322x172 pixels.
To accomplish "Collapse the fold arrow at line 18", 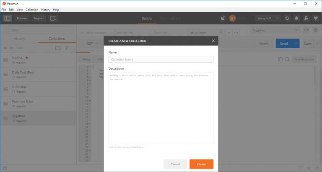I will [x=90, y=124].
